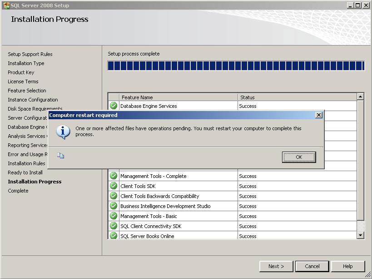This screenshot has height=279, width=372.
Task: Select Instance Configuration step
Action: click(x=33, y=100)
